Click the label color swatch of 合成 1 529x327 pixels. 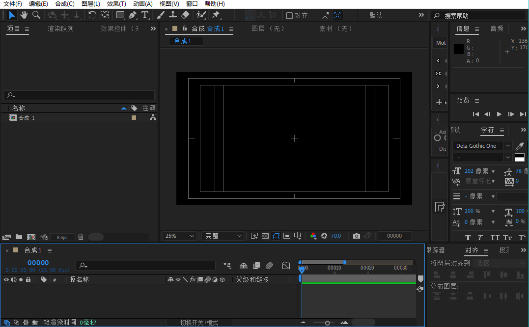134,118
